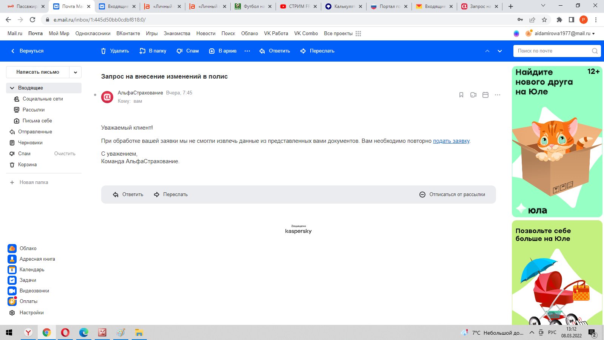This screenshot has height=340, width=604.
Task: Click Ответить in the blue toolbar
Action: (274, 51)
